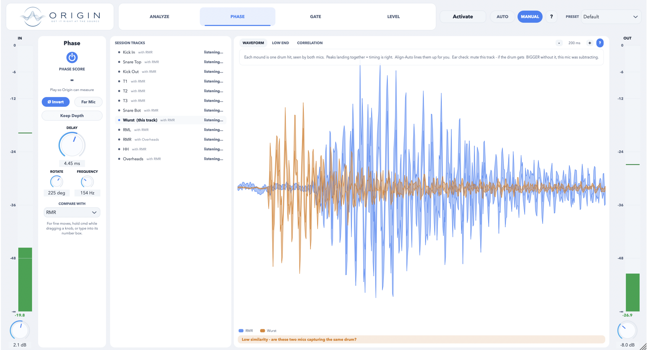Click the output gain knob
This screenshot has height=350, width=647.
tap(627, 331)
